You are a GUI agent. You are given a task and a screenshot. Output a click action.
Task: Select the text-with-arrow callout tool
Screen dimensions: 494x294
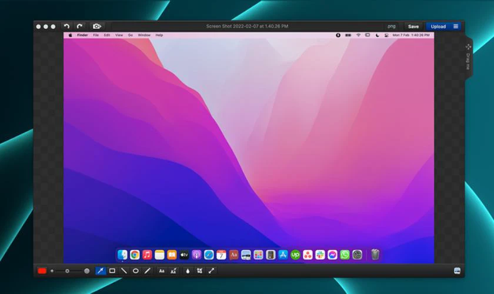click(173, 271)
